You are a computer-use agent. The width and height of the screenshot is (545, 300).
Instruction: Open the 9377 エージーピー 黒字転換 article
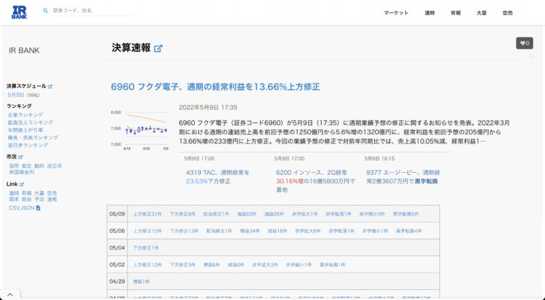pyautogui.click(x=403, y=177)
